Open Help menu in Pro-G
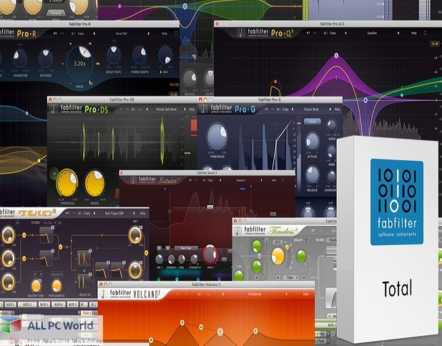The height and width of the screenshot is (346, 442). (x=337, y=109)
